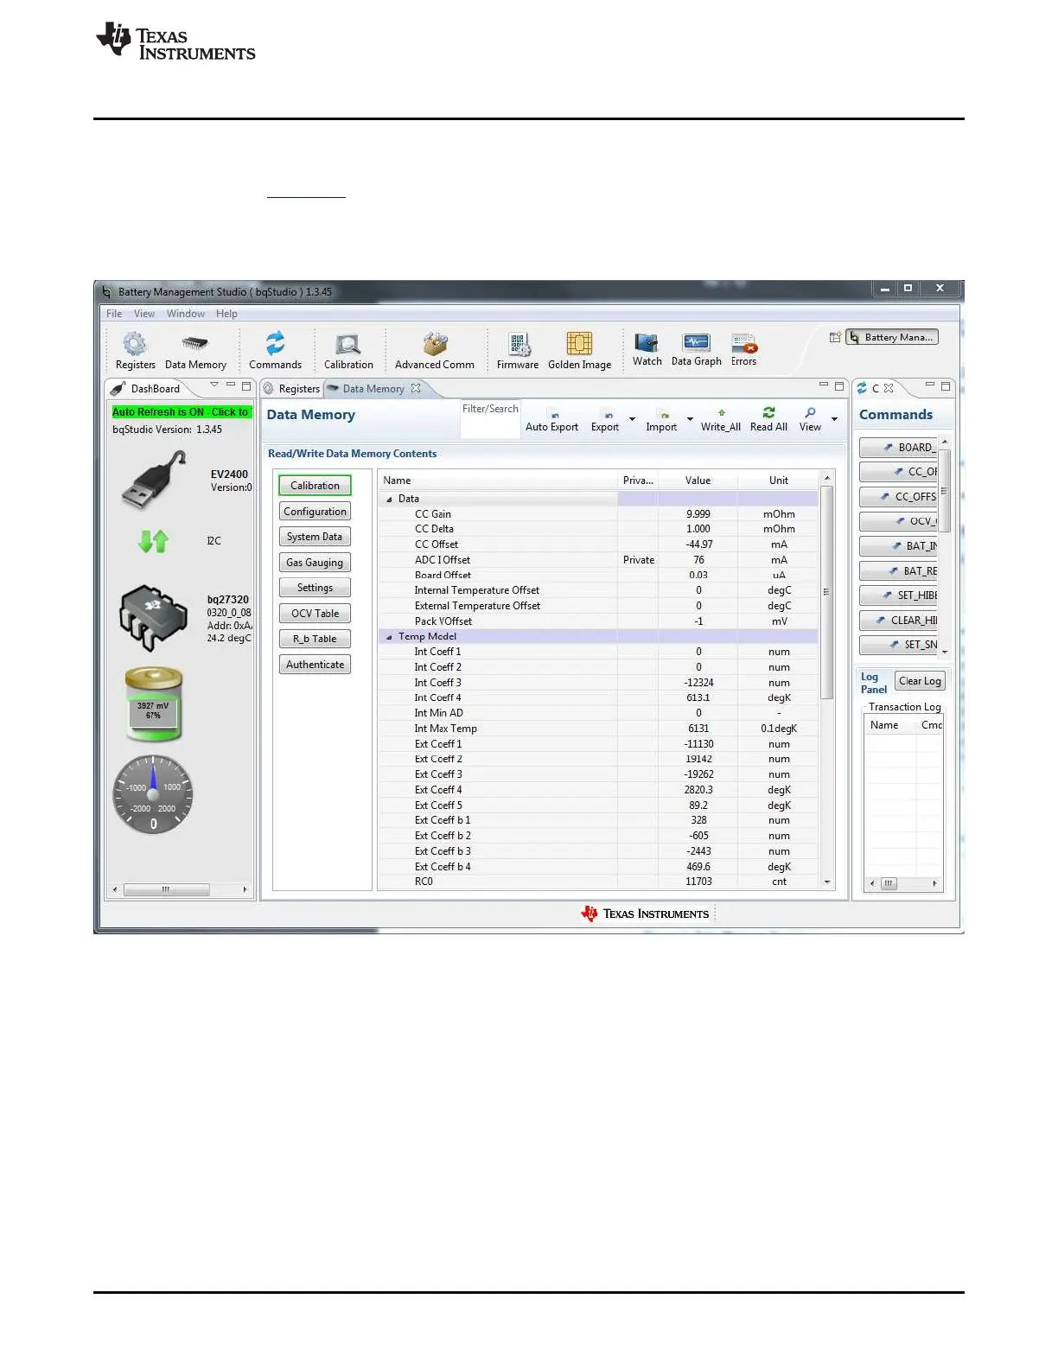This screenshot has width=1058, height=1369.
Task: Click the Read All icon
Action: 768,412
